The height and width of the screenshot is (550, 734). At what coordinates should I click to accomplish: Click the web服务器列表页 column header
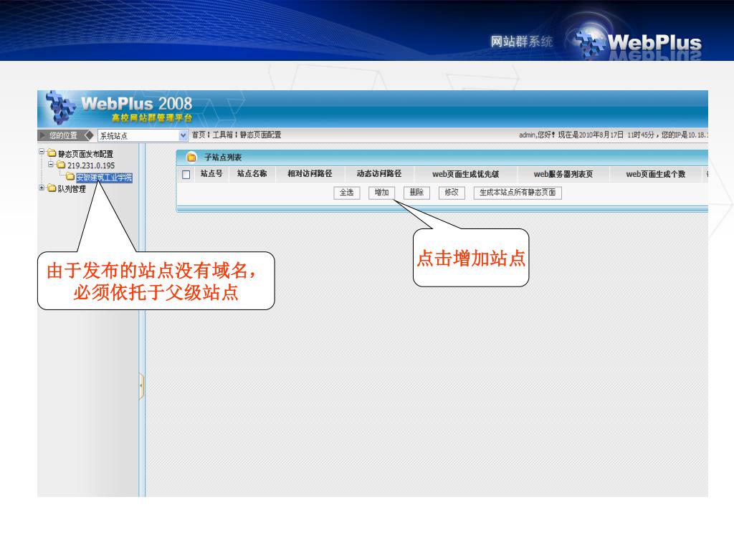[x=563, y=174]
